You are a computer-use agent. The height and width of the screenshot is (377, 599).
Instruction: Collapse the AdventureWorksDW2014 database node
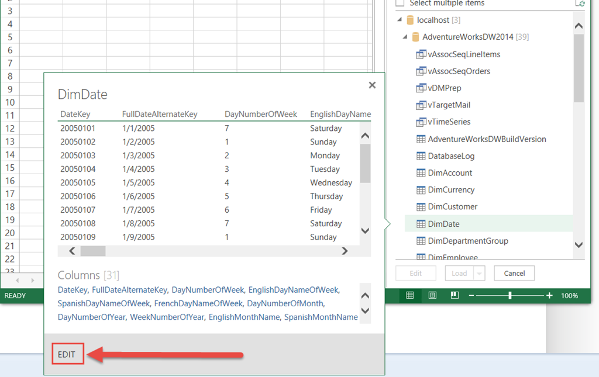click(405, 37)
